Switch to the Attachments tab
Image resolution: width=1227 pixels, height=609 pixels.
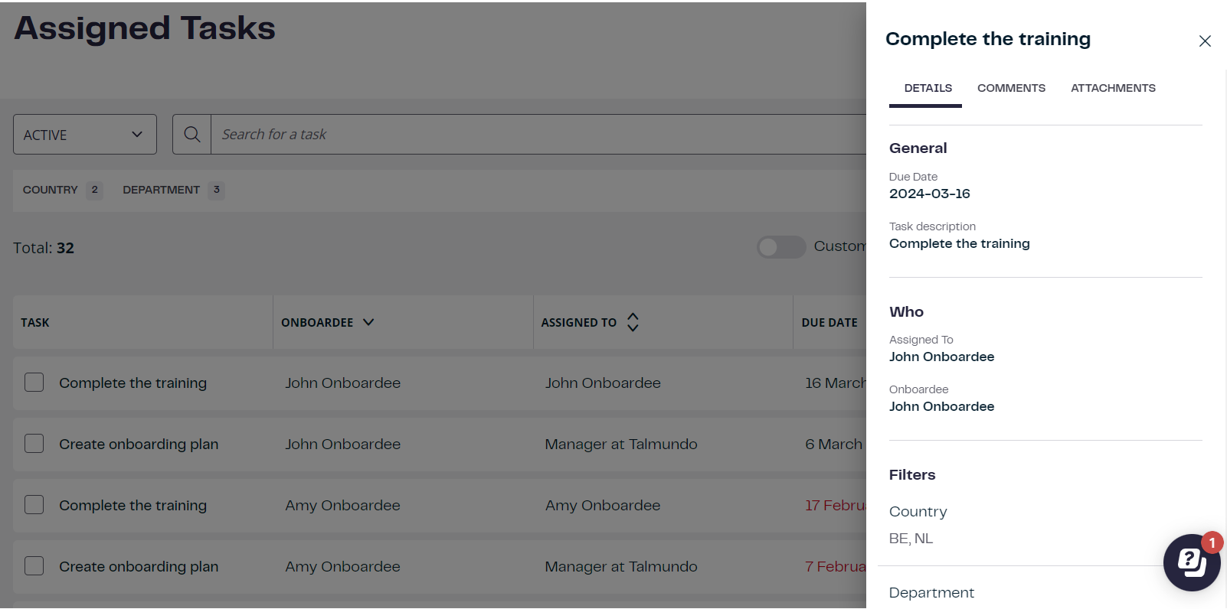point(1113,88)
